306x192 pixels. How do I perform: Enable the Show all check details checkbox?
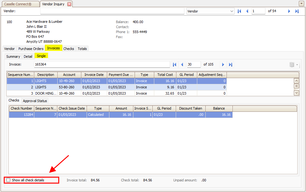click(x=8, y=180)
